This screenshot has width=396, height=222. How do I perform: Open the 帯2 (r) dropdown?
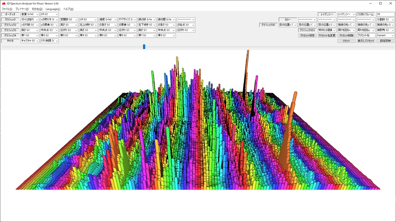coord(49,35)
